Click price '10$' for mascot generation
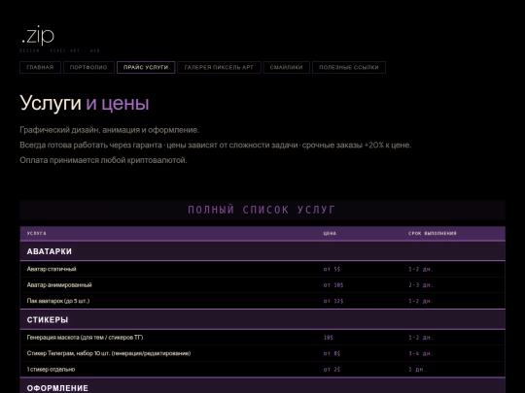The width and height of the screenshot is (525, 393). pos(329,338)
